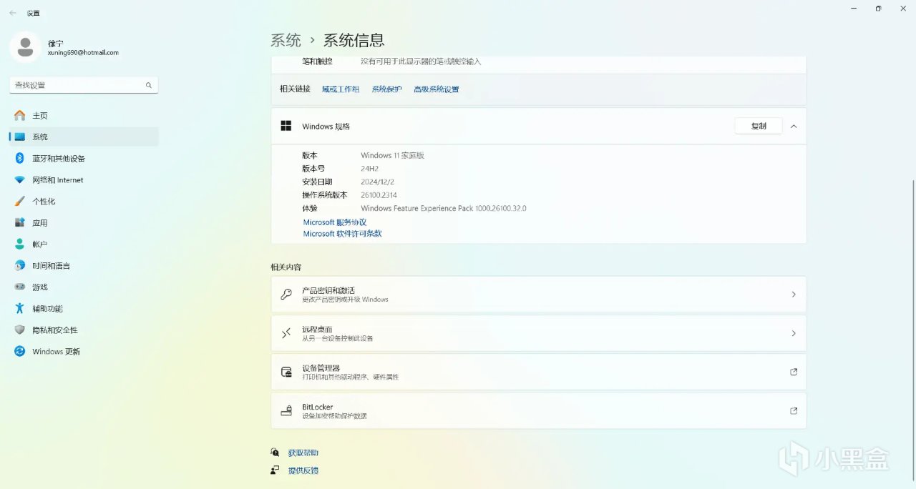Open 域或工作组 link
Viewport: 916px width, 489px height.
click(341, 89)
